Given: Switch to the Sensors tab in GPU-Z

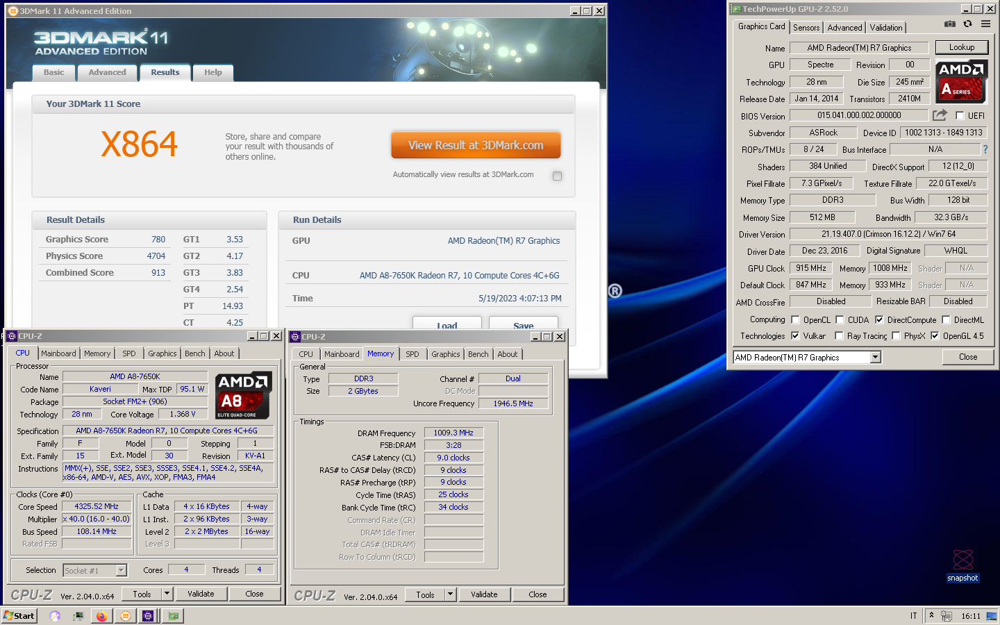Looking at the screenshot, I should [x=806, y=28].
